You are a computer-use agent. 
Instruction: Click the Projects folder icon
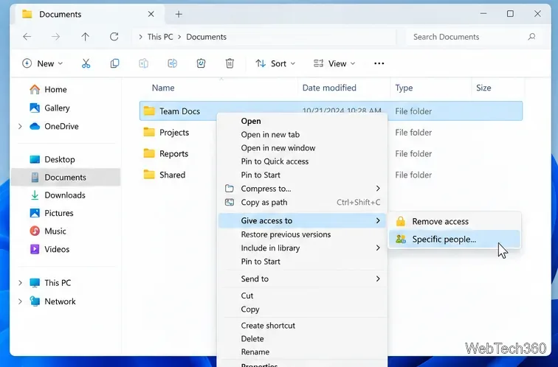click(x=149, y=133)
